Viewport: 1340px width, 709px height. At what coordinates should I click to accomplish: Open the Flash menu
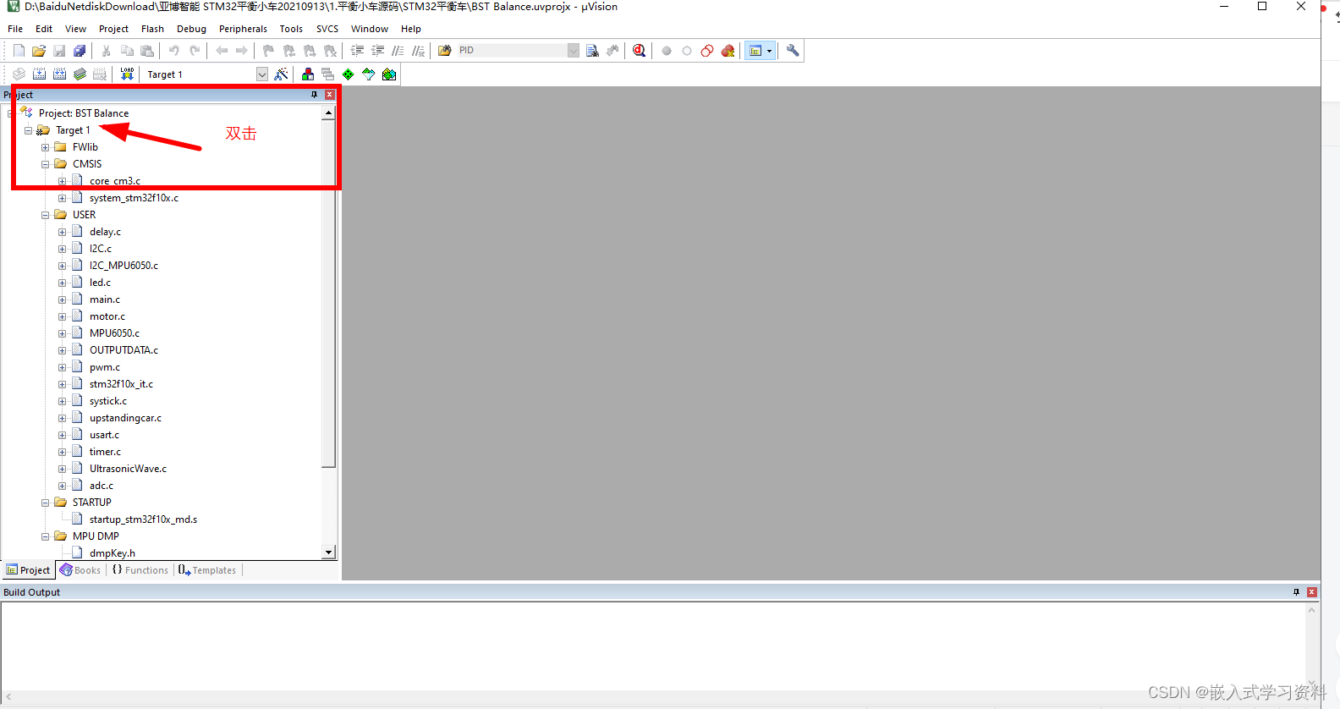tap(152, 29)
